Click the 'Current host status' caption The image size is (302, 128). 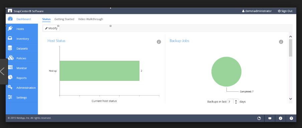[104, 101]
